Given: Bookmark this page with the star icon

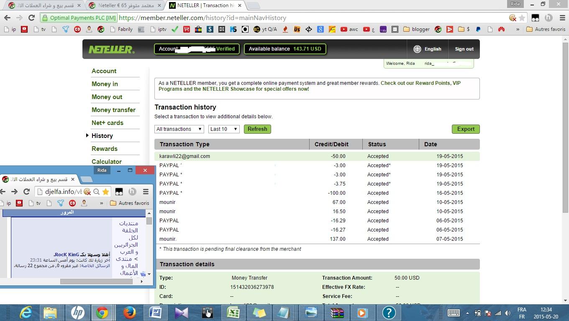Looking at the screenshot, I should [x=522, y=18].
